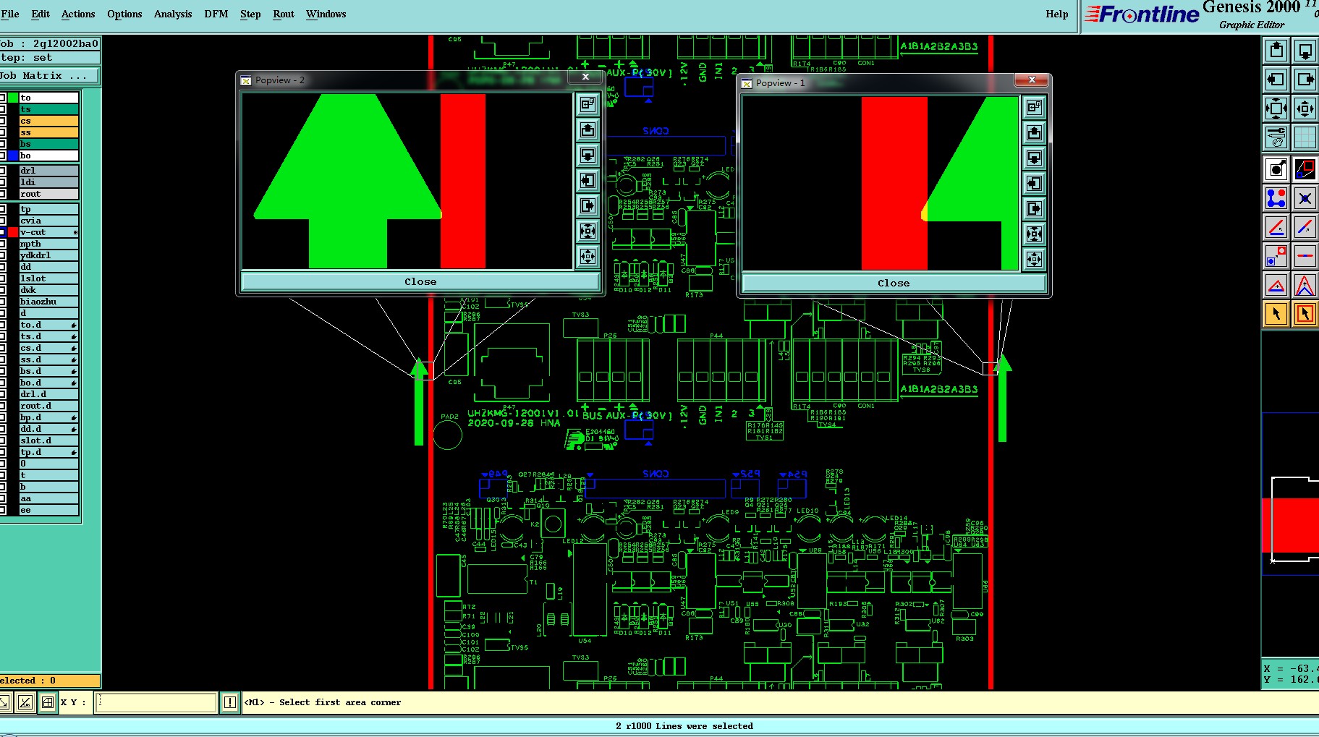This screenshot has height=737, width=1319.
Task: Click pan right icon in Popview - 1
Action: 1034,209
